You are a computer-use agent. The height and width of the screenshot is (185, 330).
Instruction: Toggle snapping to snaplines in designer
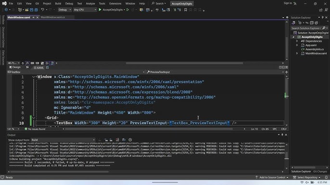47,63
